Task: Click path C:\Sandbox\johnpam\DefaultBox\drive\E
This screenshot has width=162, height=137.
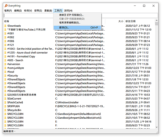Action: tap(78, 114)
